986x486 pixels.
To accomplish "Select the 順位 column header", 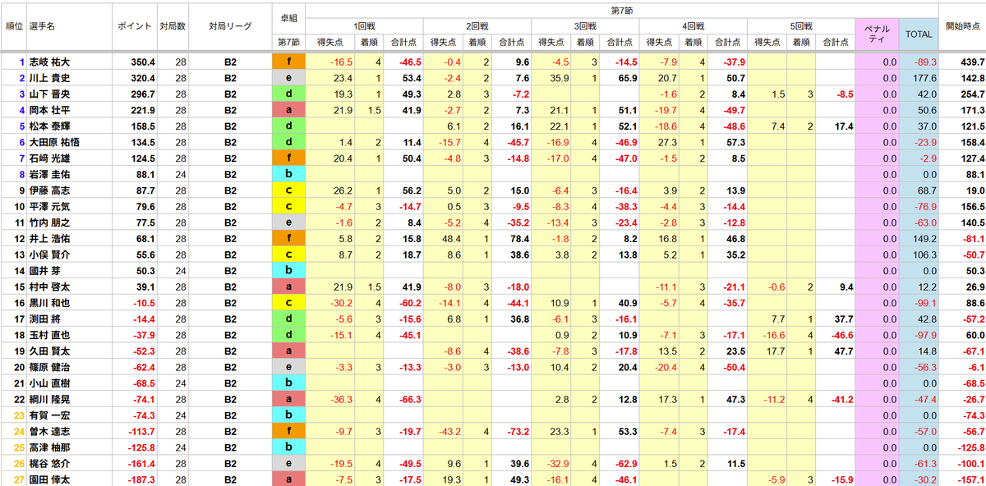I will click(14, 25).
